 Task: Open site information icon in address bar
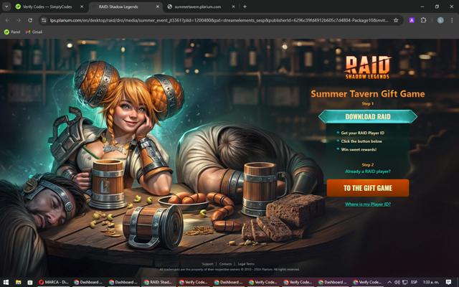click(x=44, y=20)
